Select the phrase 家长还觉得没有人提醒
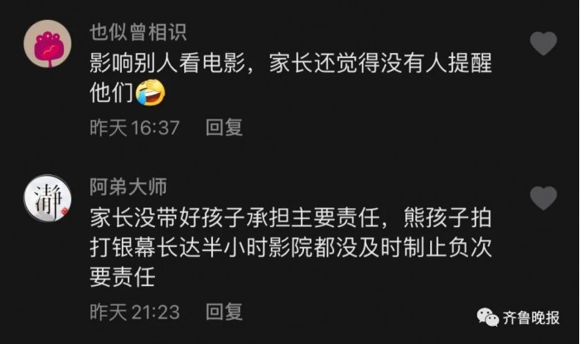Image resolution: width=580 pixels, height=344 pixels. pyautogui.click(x=380, y=63)
